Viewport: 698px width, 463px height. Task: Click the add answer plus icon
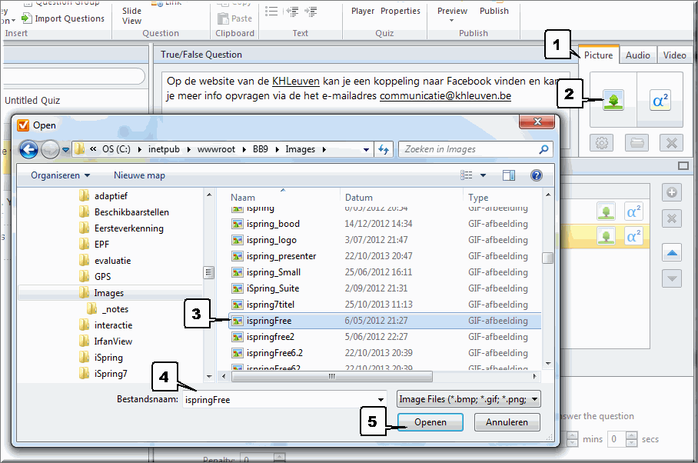click(672, 193)
